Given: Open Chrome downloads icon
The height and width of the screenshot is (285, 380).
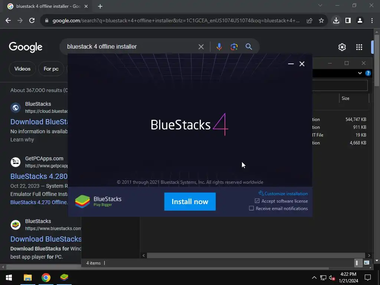Looking at the screenshot, I should [336, 21].
